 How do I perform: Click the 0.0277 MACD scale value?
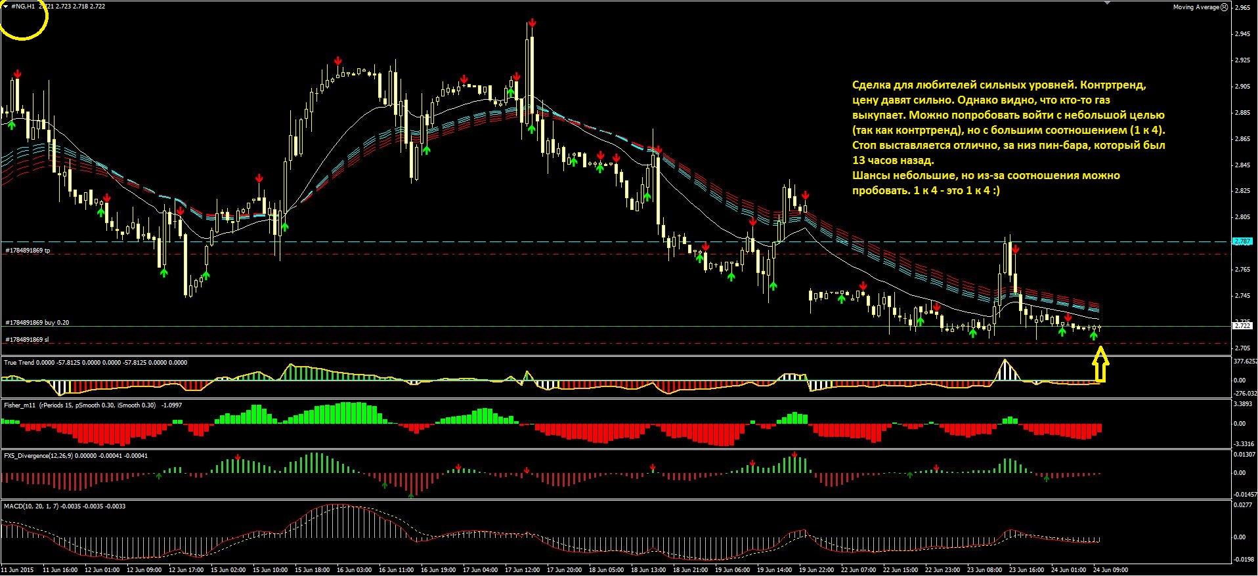pyautogui.click(x=1244, y=505)
